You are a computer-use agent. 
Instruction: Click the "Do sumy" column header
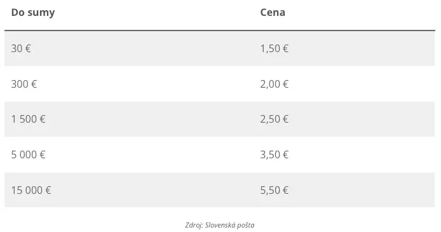click(x=33, y=13)
